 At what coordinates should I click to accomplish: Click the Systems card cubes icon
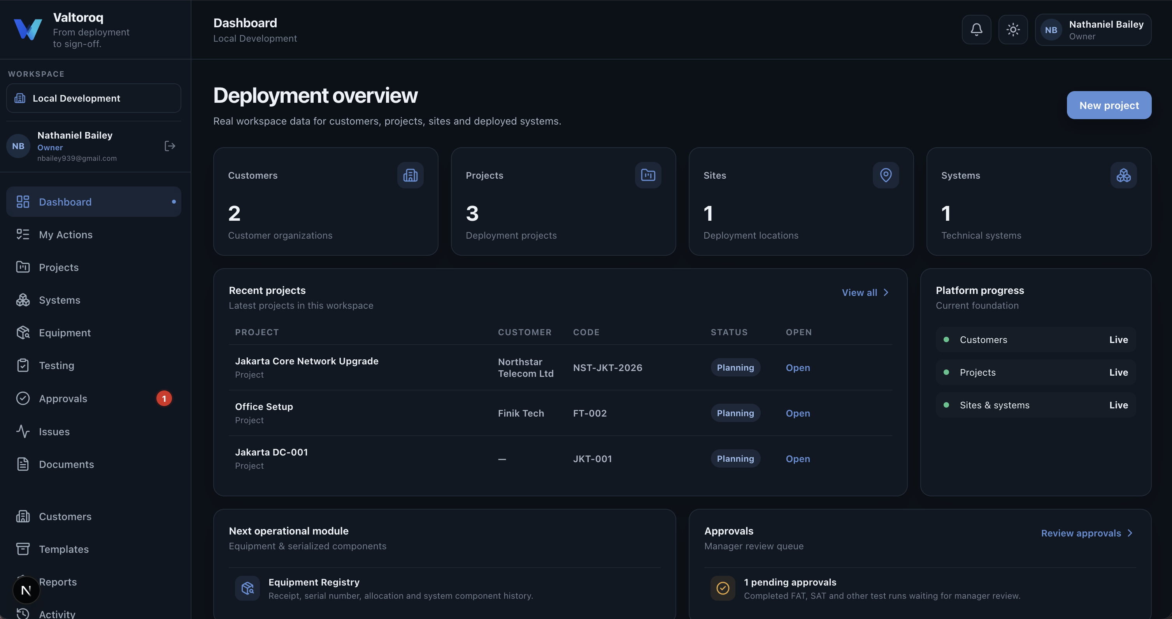pos(1123,175)
